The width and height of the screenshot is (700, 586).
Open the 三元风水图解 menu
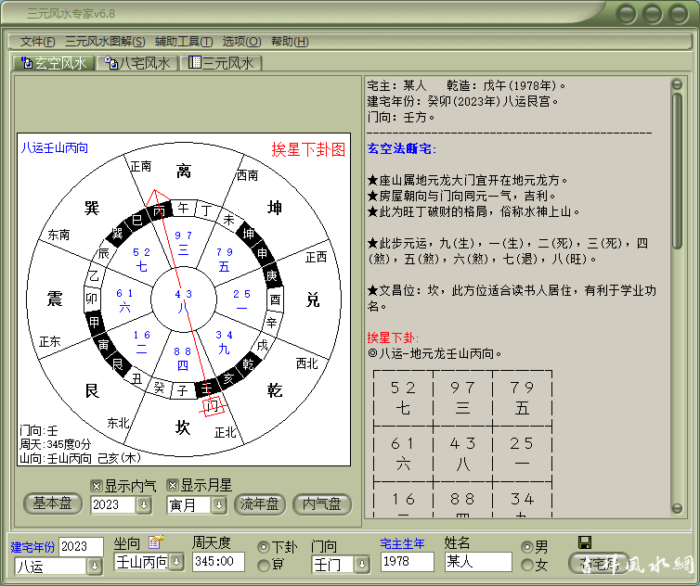click(x=105, y=42)
